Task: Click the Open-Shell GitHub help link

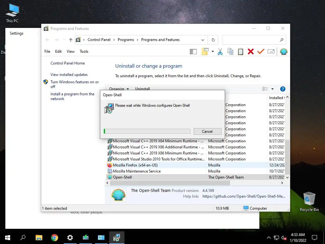Action: coord(244,196)
